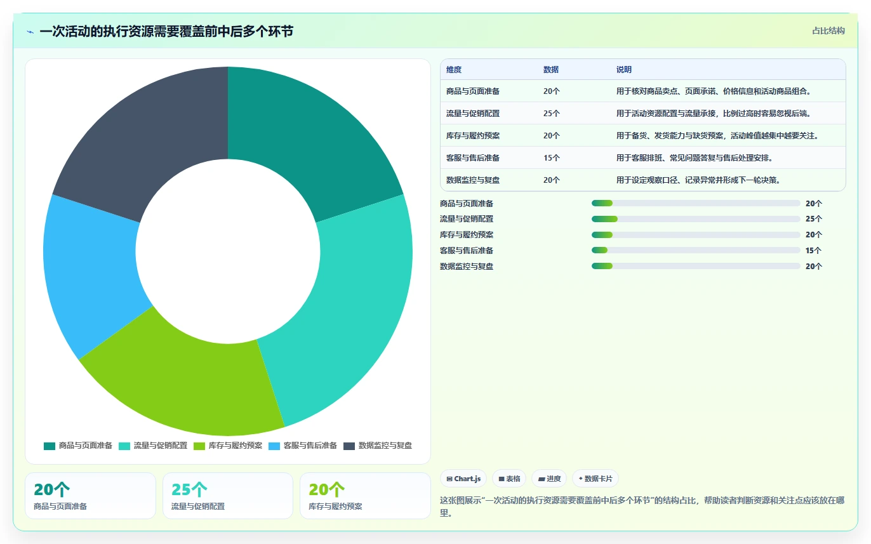
Task: Toggle 库存与履约预案 legend swatch
Action: pyautogui.click(x=199, y=446)
